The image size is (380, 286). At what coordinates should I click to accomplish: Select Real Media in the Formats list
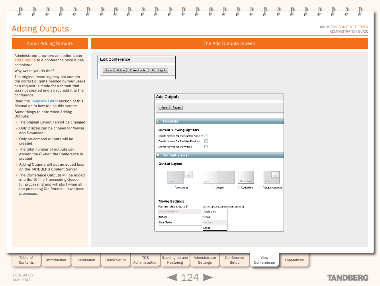click(x=180, y=222)
